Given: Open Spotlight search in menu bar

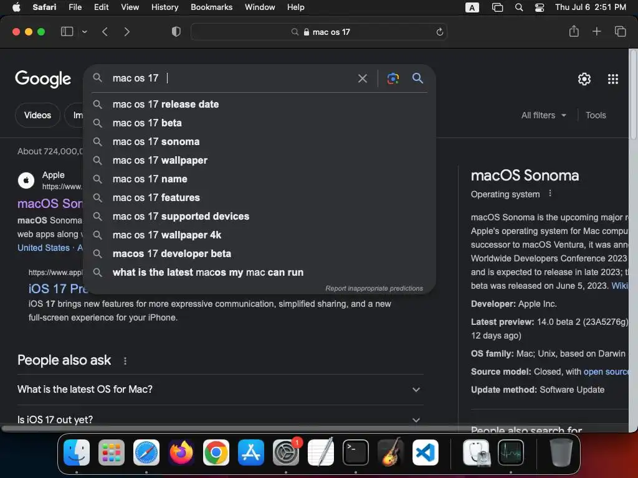Looking at the screenshot, I should (519, 7).
